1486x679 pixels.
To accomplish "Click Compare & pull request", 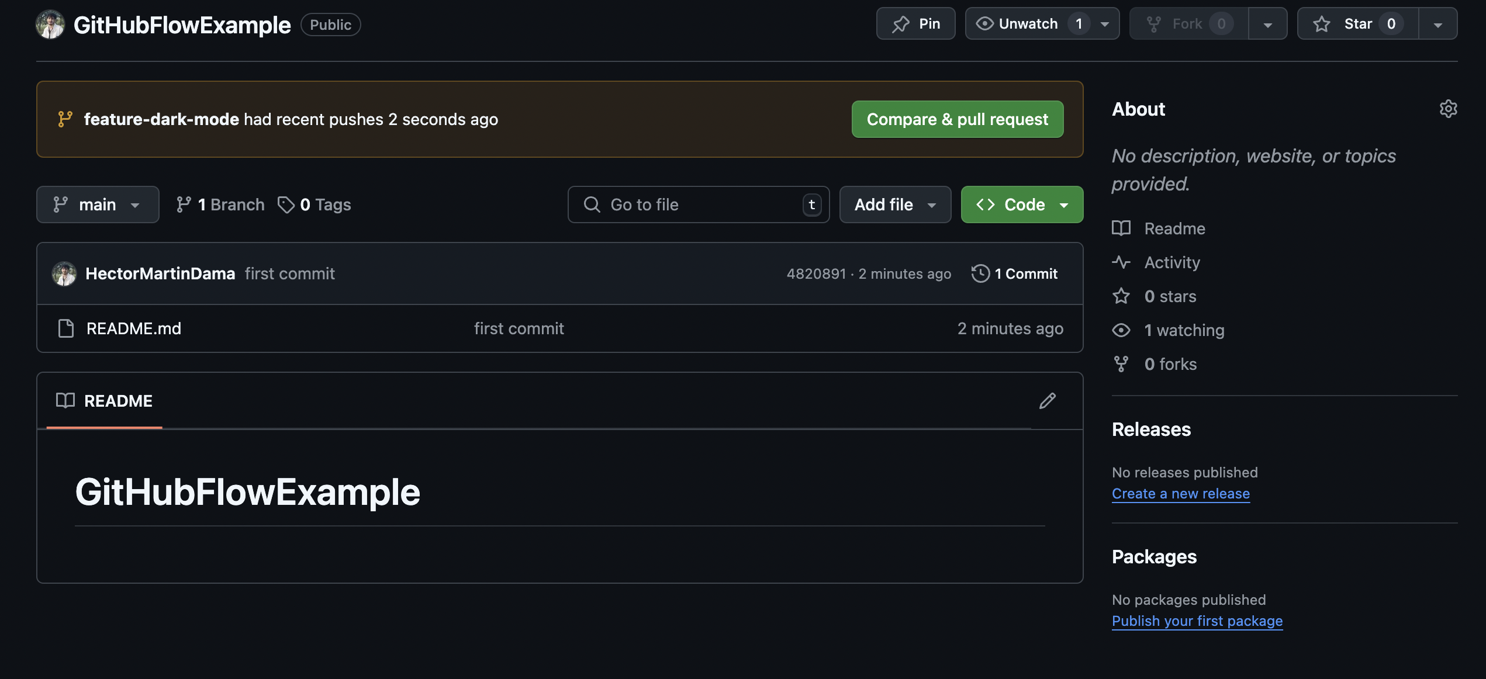I will [957, 119].
